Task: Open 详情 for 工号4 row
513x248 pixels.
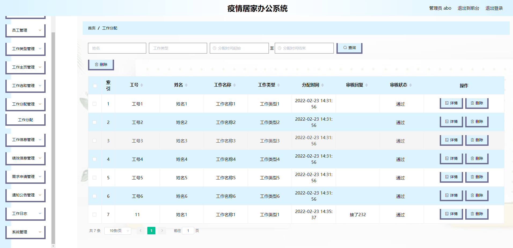Action: pyautogui.click(x=451, y=159)
